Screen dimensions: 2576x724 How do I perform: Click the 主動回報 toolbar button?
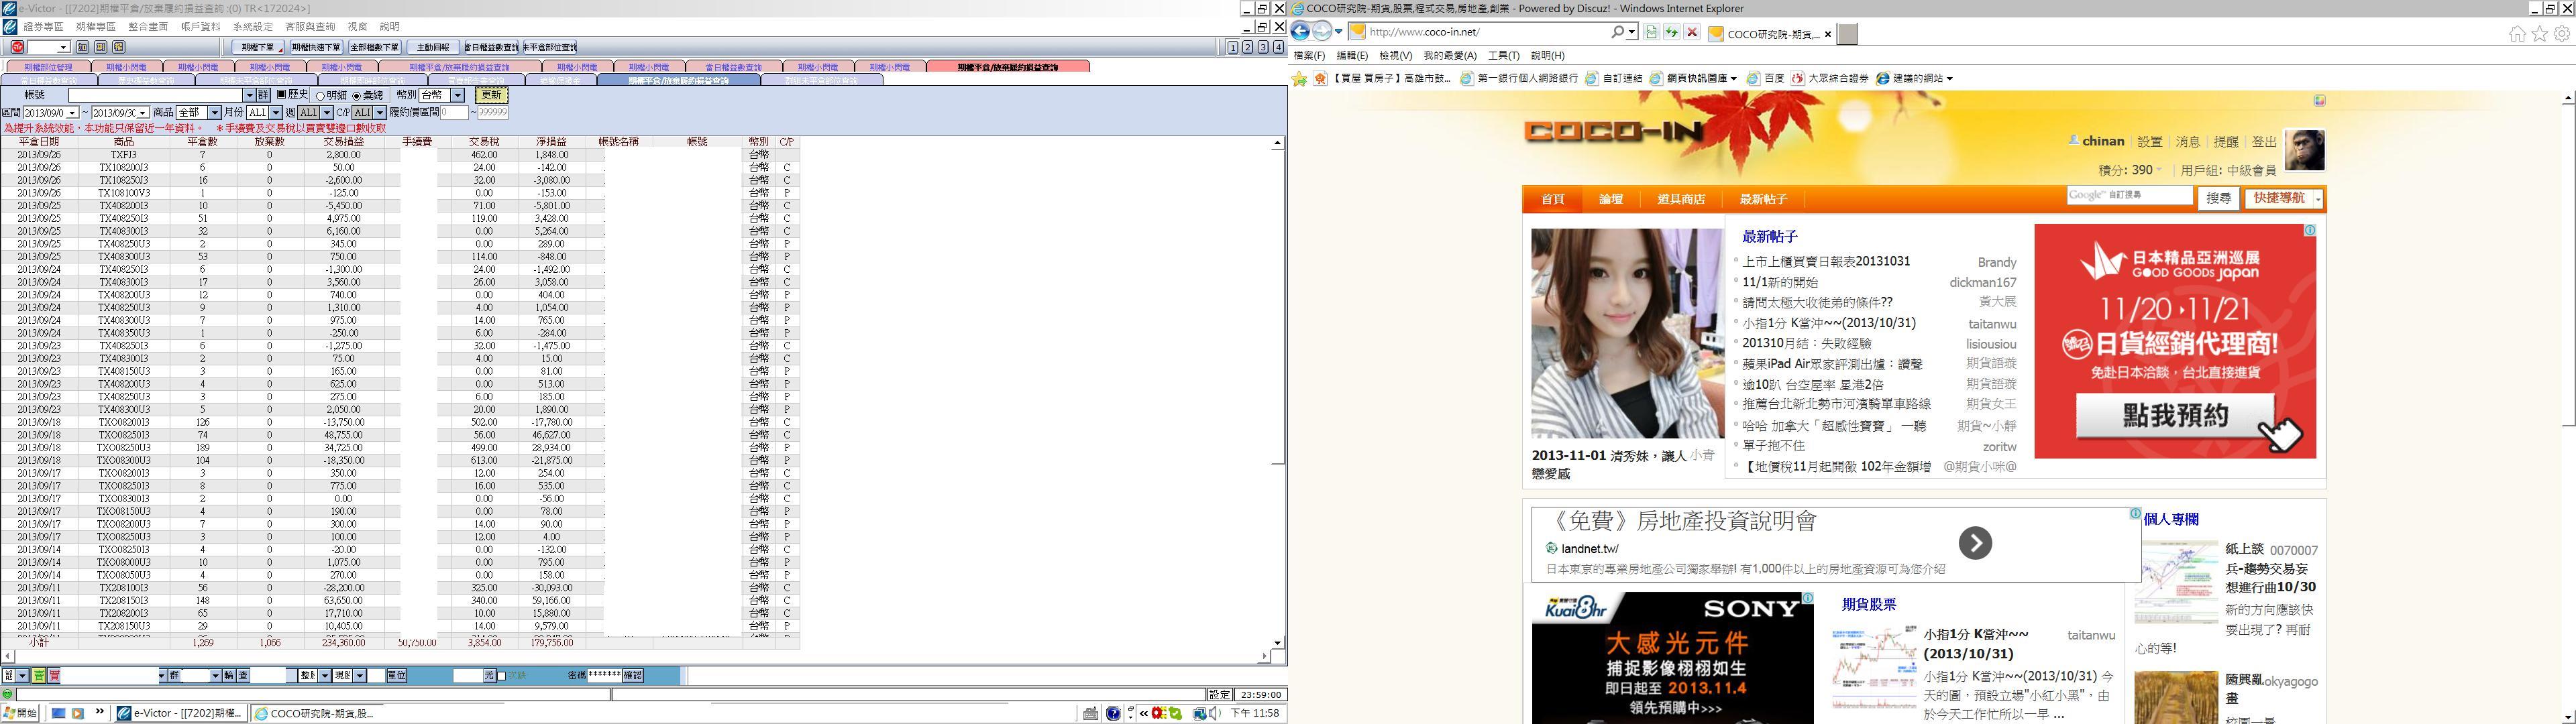click(433, 47)
